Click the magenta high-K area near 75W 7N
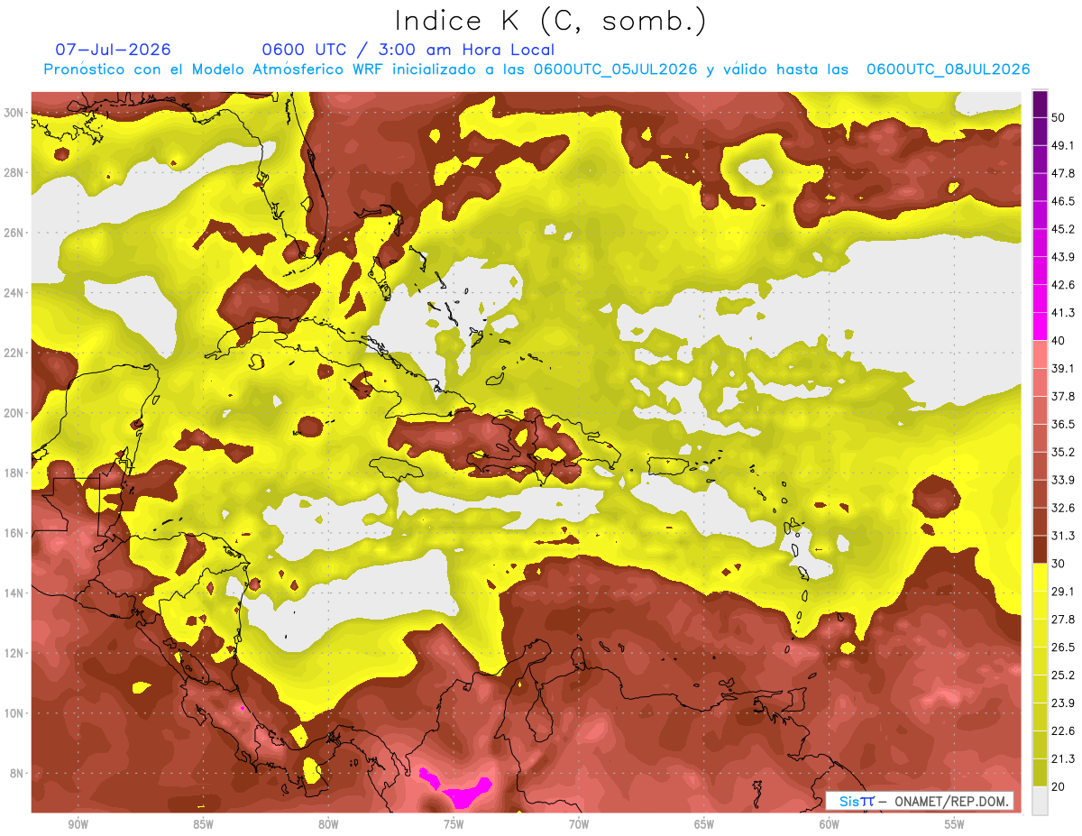Image resolution: width=1082 pixels, height=836 pixels. (x=463, y=793)
